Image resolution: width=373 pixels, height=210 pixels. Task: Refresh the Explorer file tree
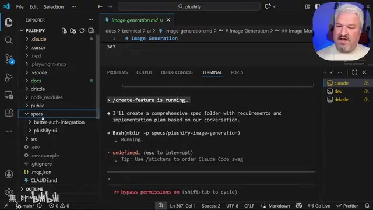click(x=82, y=31)
